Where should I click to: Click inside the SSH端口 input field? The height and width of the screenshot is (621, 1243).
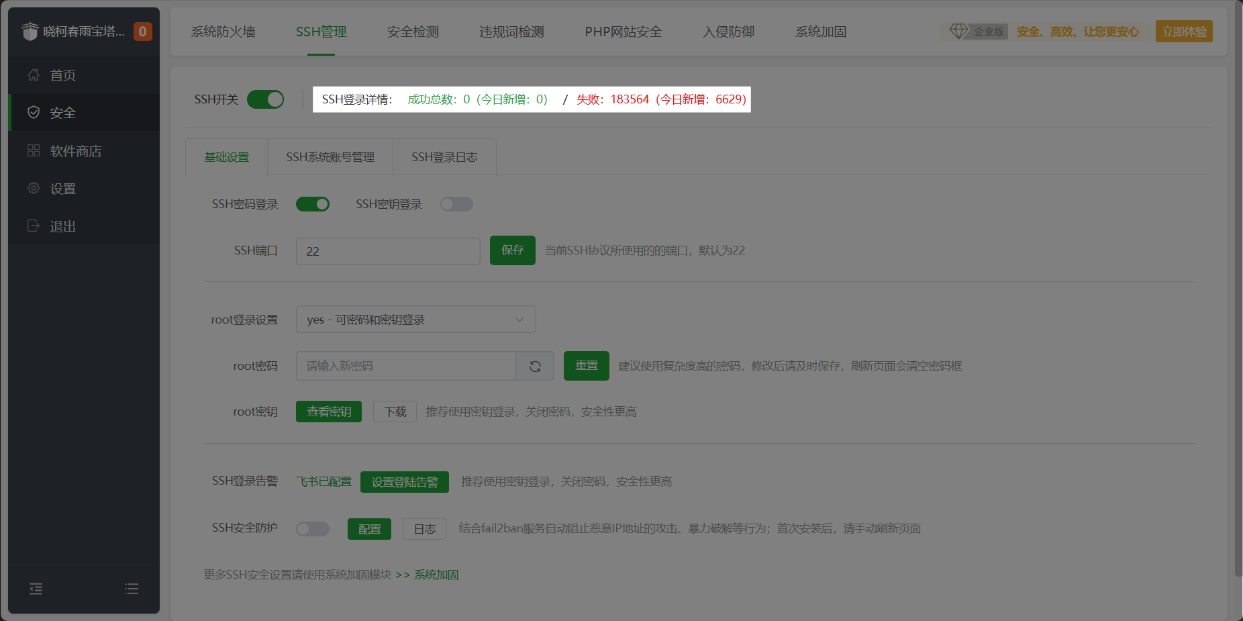coord(388,251)
